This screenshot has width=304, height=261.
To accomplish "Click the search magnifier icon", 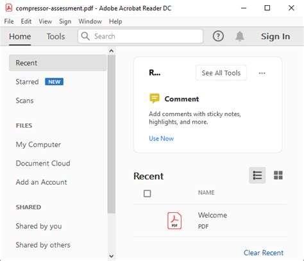I will point(85,36).
